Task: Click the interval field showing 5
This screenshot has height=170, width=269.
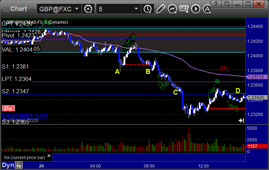Action: click(118, 9)
